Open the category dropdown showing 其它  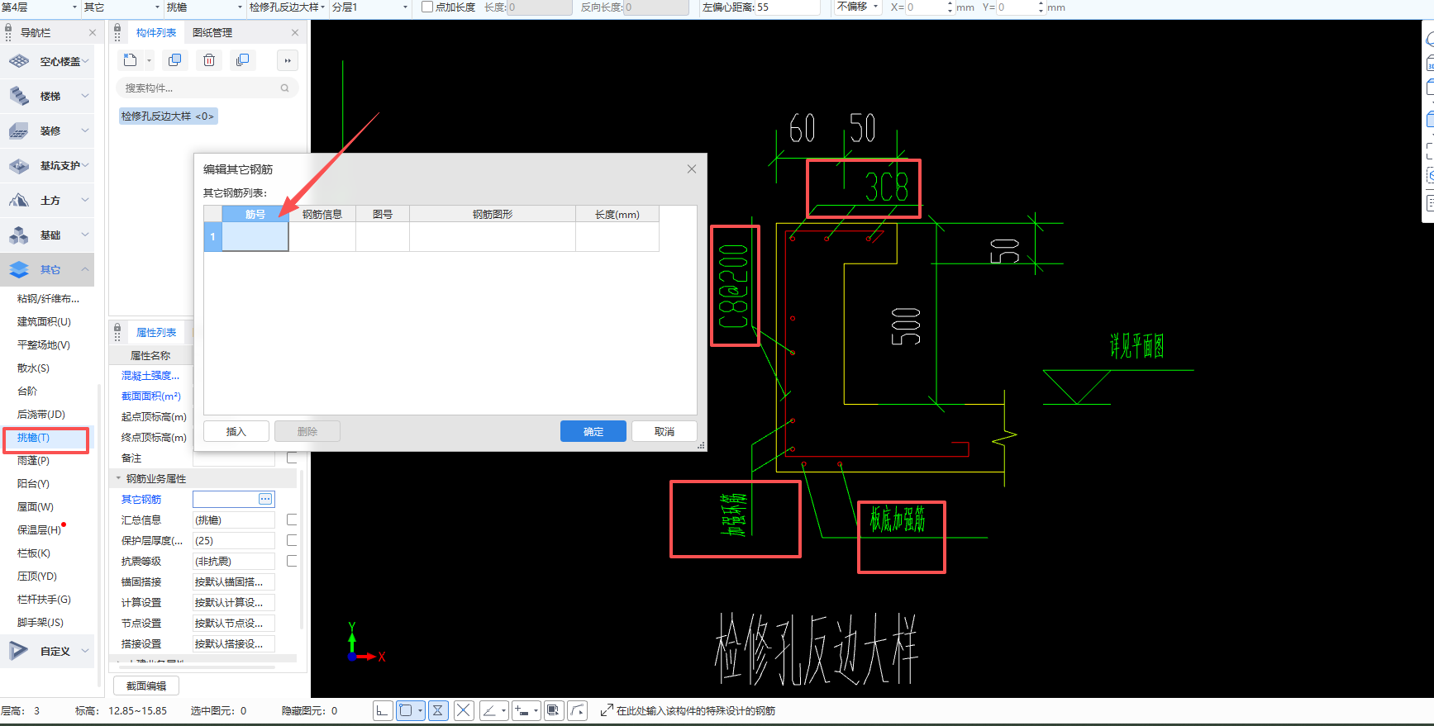121,7
